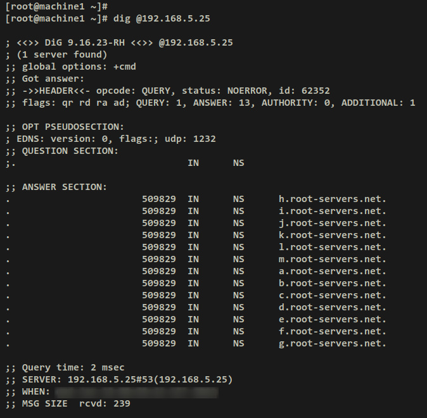Click the m.root-servers.net. record

pyautogui.click(x=332, y=259)
